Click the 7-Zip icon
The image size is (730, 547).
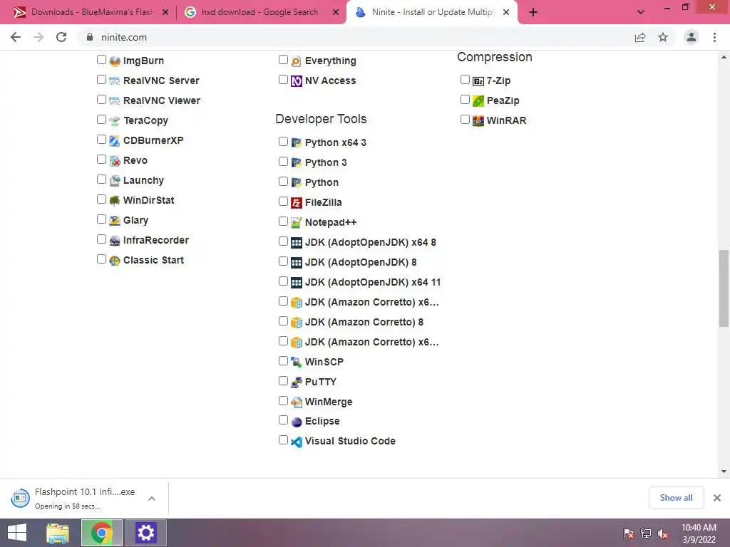(478, 81)
